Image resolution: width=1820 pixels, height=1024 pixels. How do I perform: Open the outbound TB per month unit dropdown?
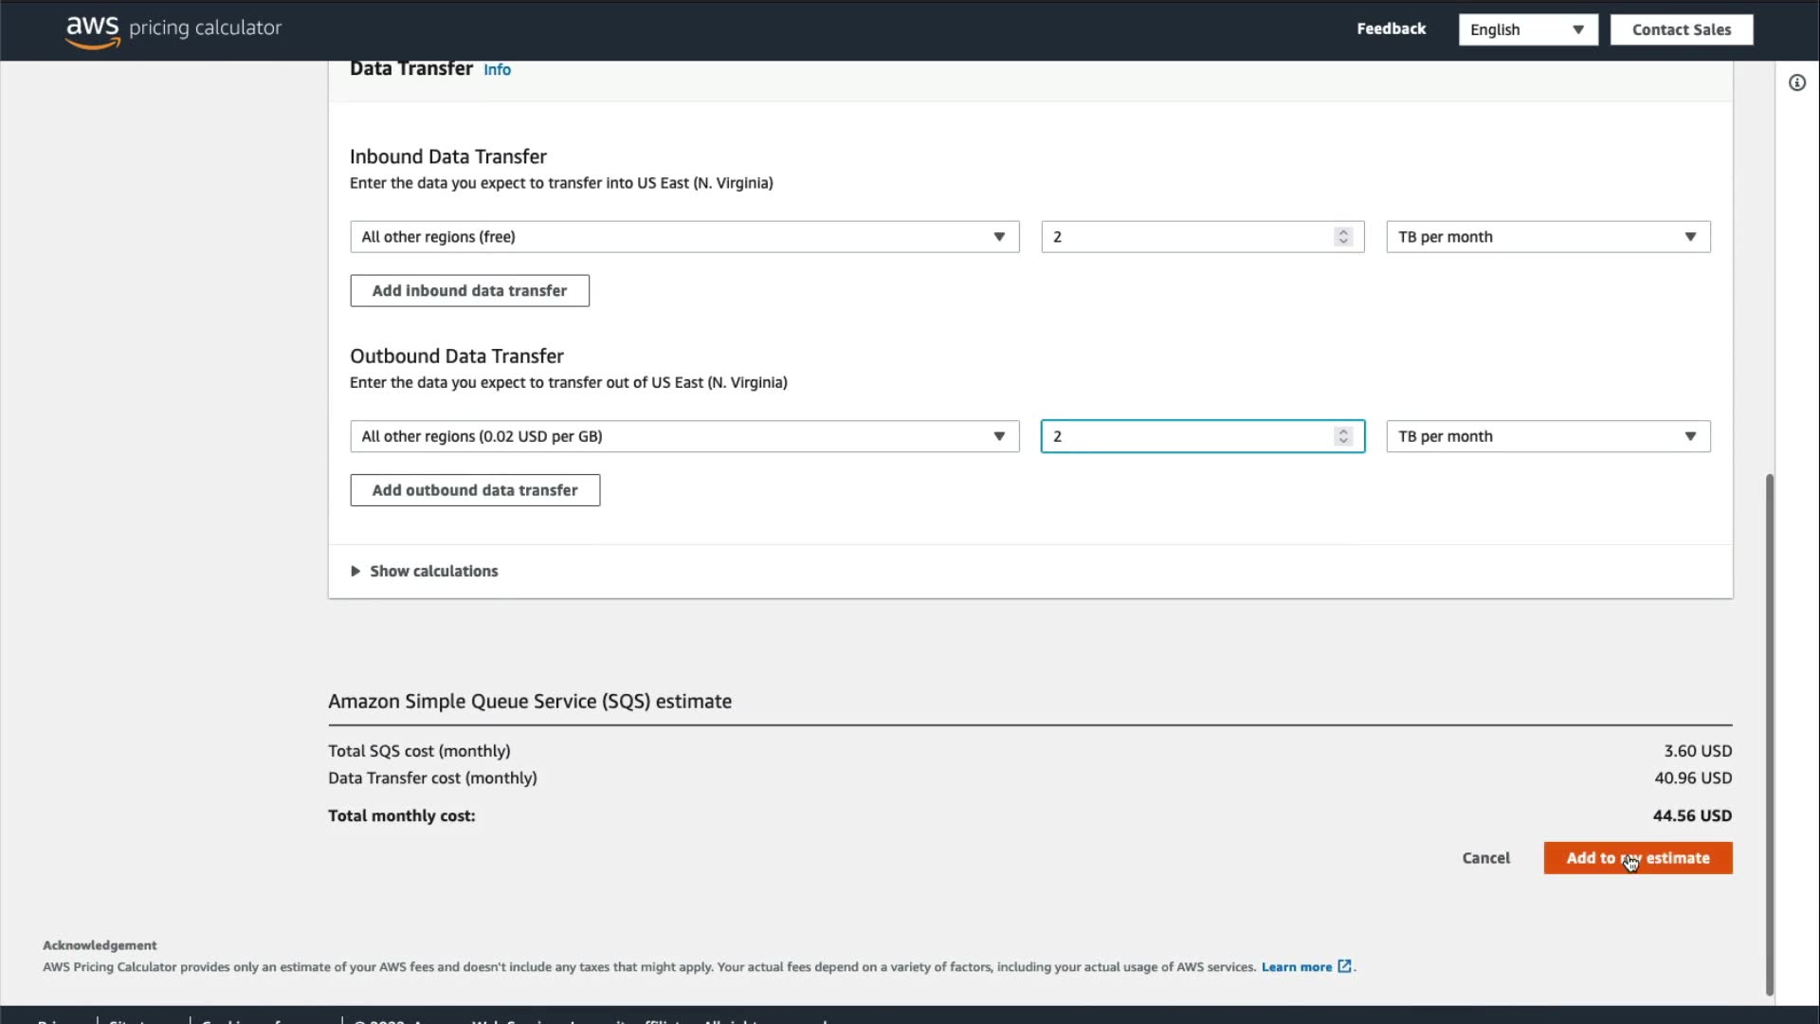tap(1547, 436)
